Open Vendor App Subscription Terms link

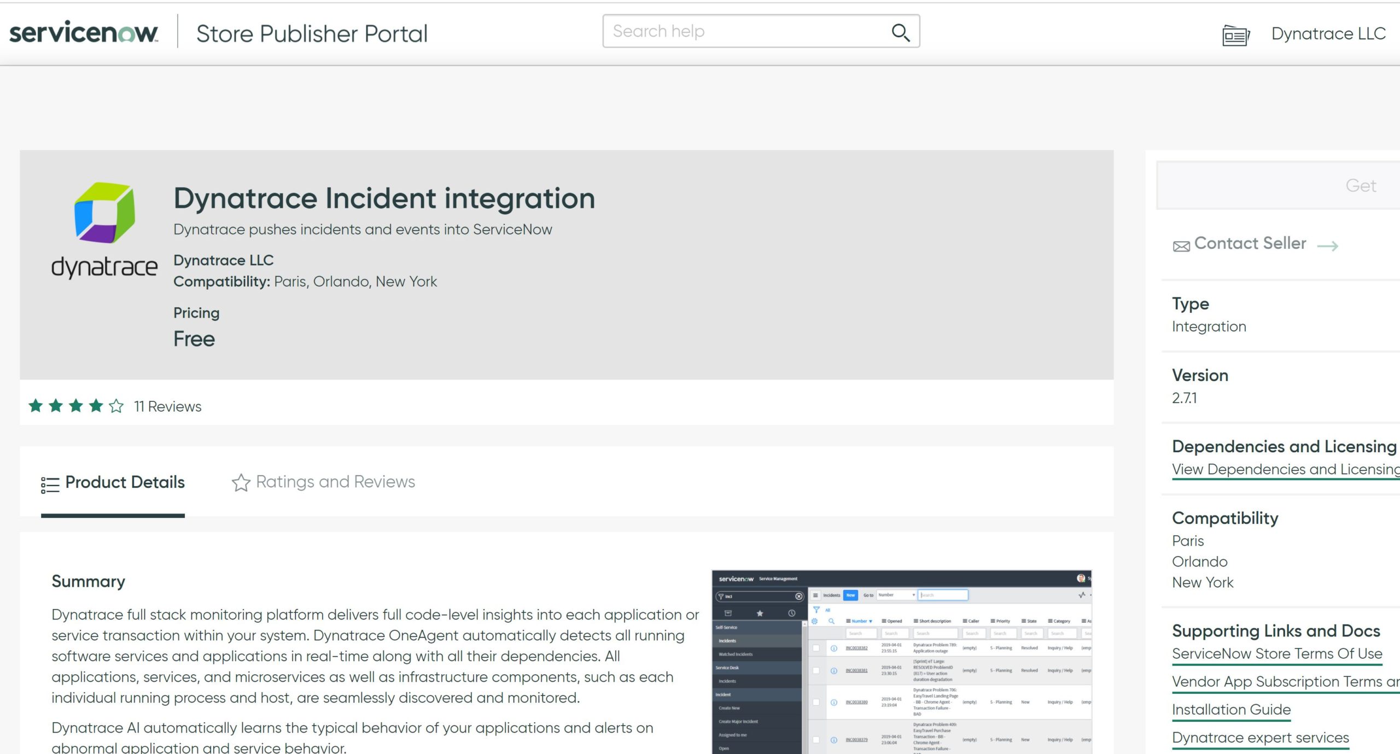[1286, 682]
